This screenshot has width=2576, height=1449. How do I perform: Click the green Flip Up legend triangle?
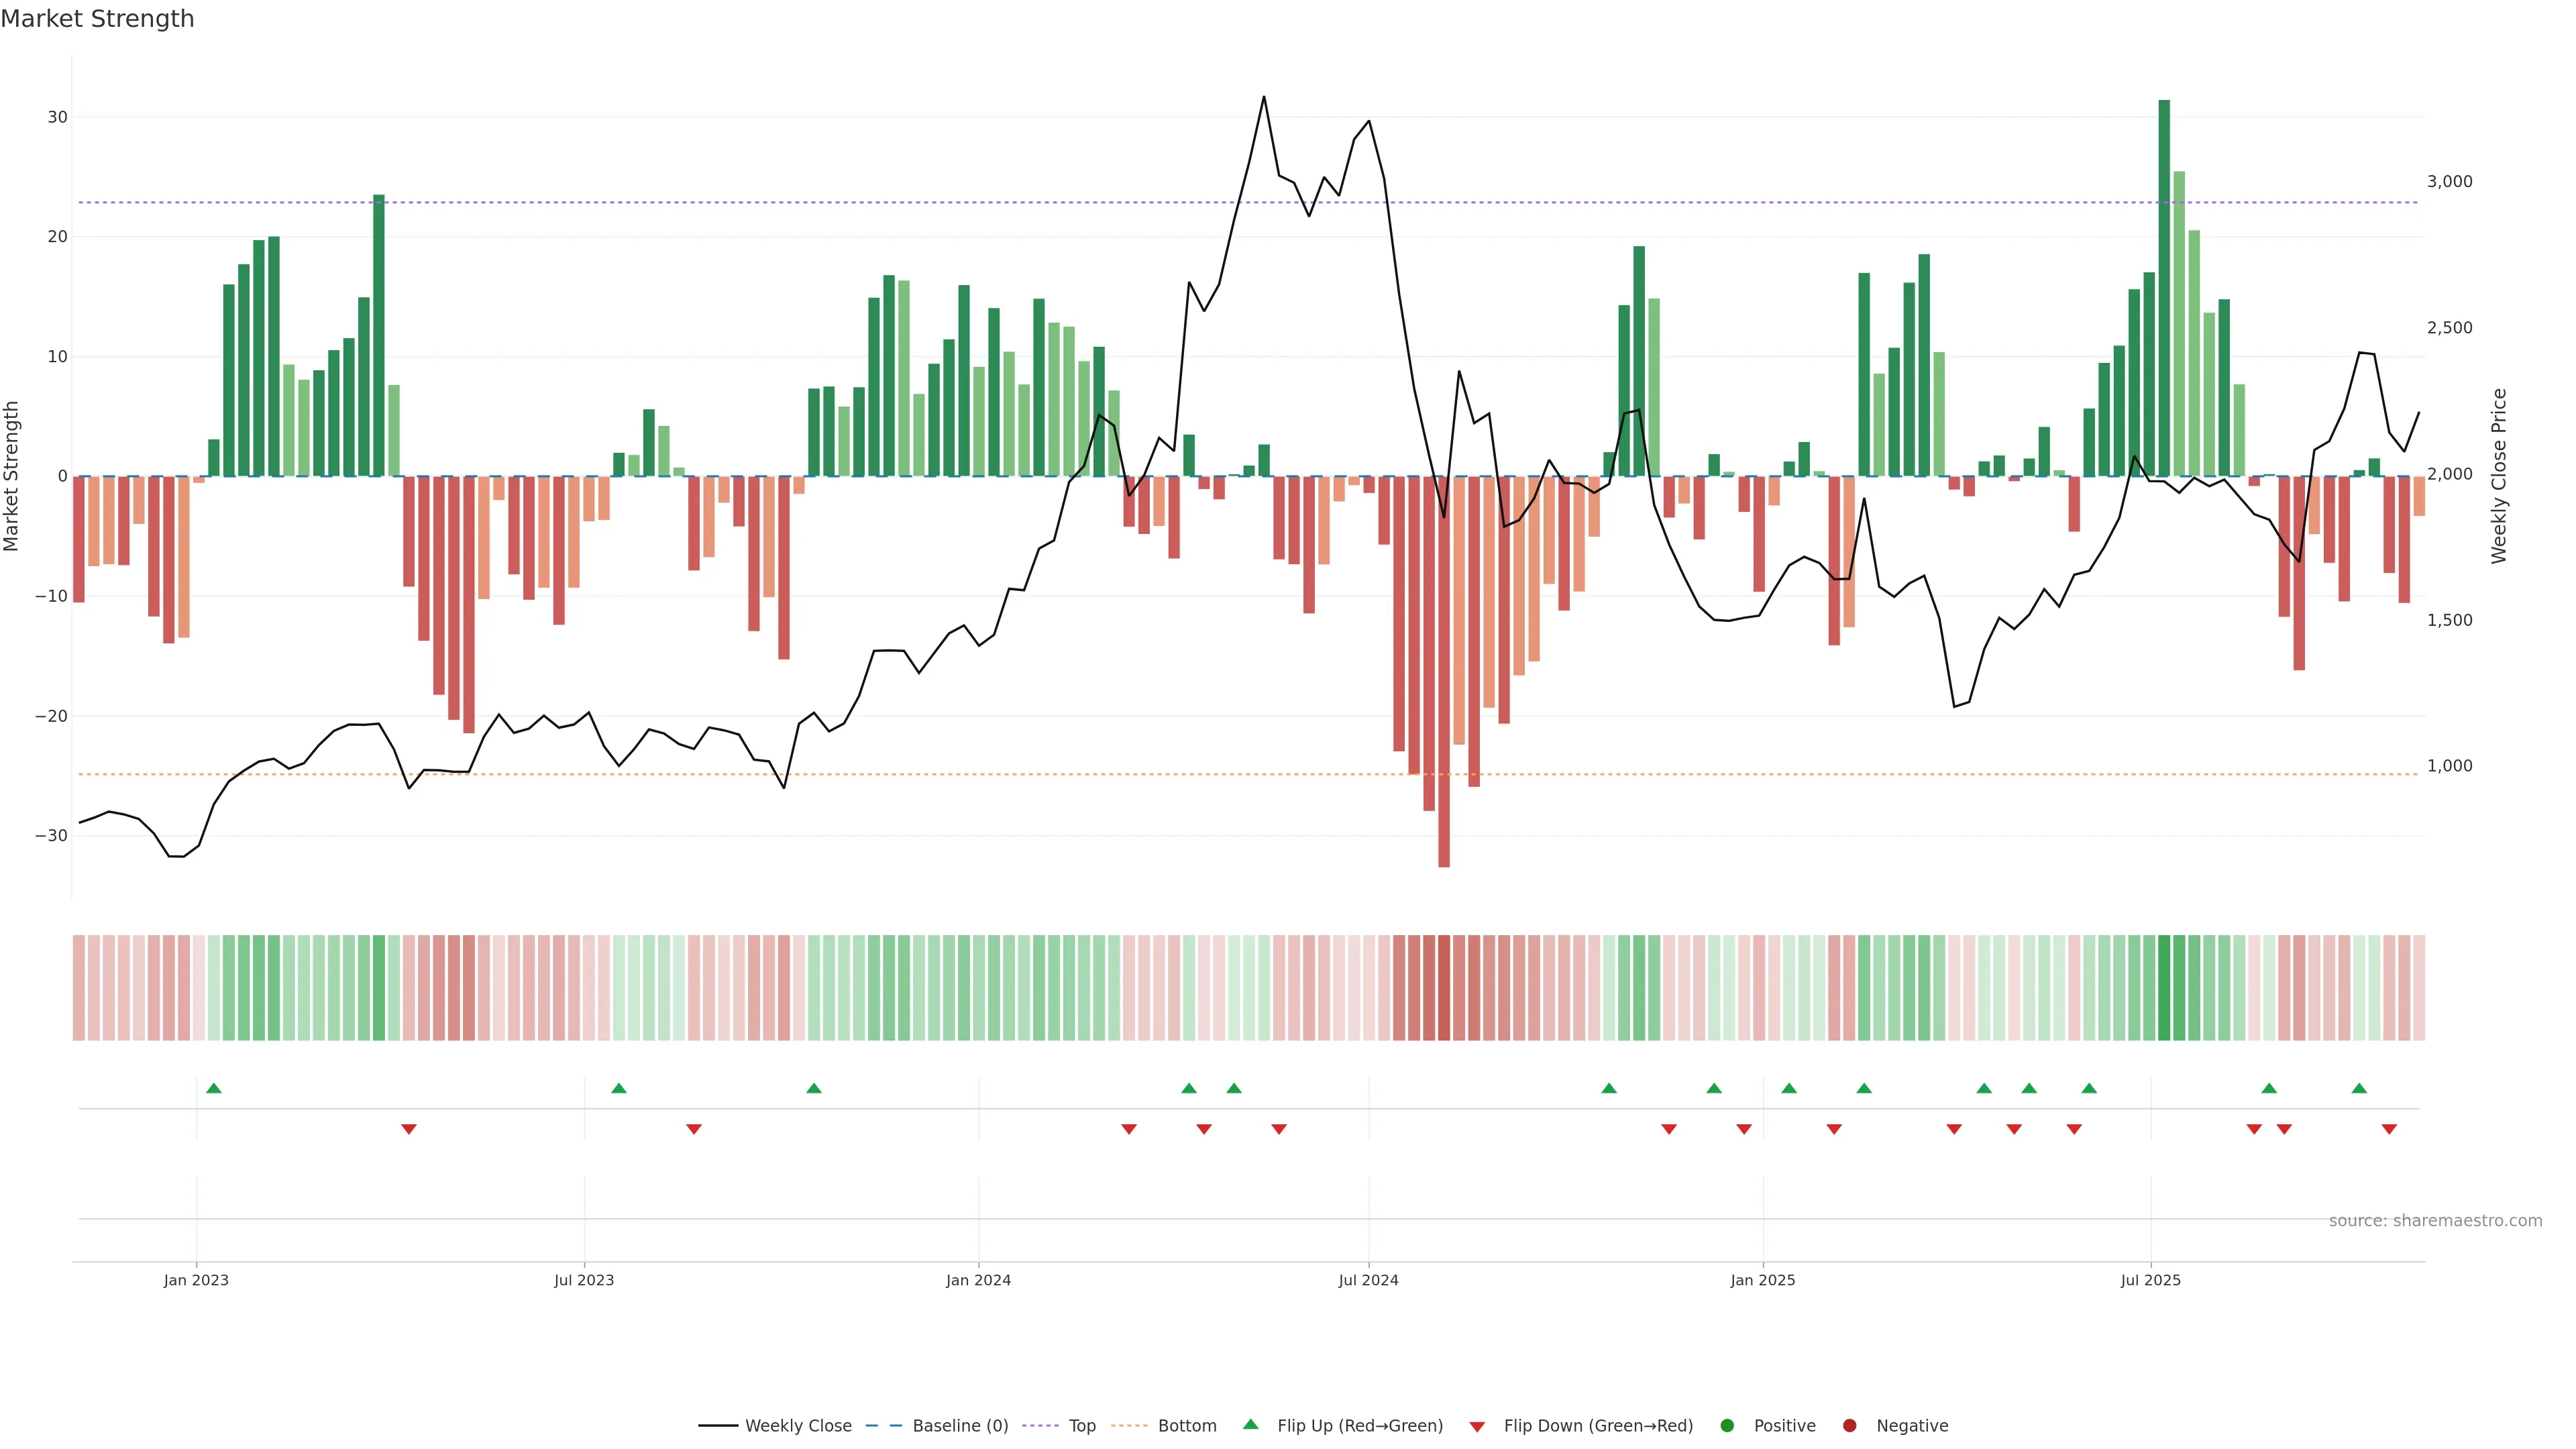1250,1425
